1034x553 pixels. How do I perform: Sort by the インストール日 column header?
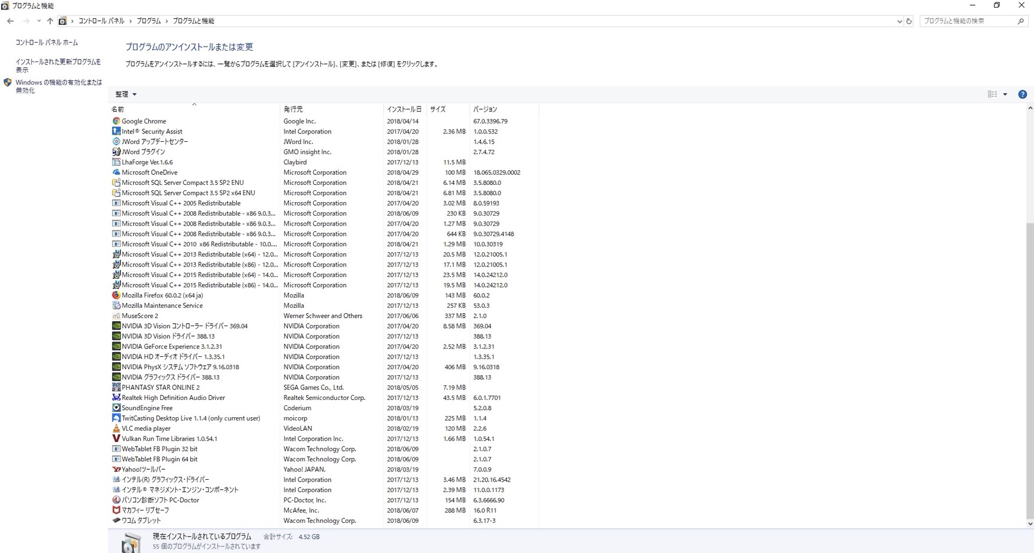(405, 109)
